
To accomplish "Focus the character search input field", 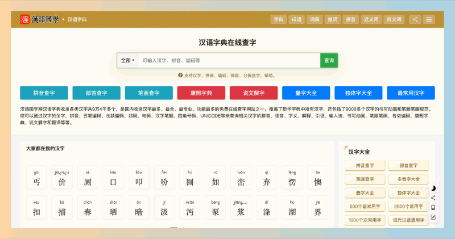I will 229,61.
